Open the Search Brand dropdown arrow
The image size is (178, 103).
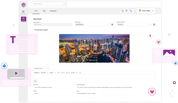(65, 4)
